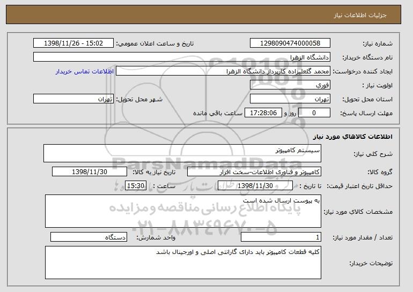The height and width of the screenshot is (292, 413).
Task: Click the استان محل تحویل label
Action: point(367,99)
